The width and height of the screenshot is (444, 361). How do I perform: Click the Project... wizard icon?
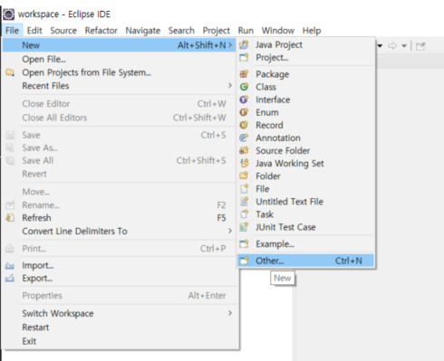tap(244, 57)
